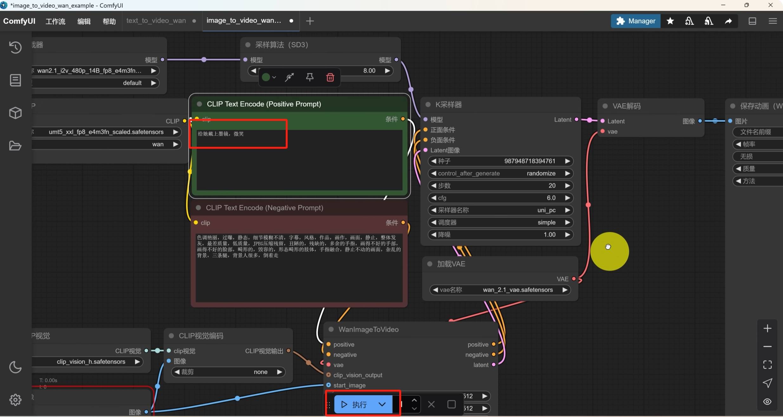
Task: Open the 裁剪 none crop selector
Action: (228, 372)
